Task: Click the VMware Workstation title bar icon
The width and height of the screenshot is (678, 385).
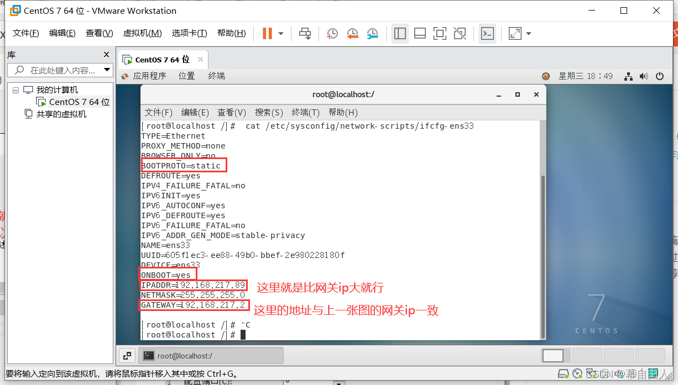Action: coord(15,10)
